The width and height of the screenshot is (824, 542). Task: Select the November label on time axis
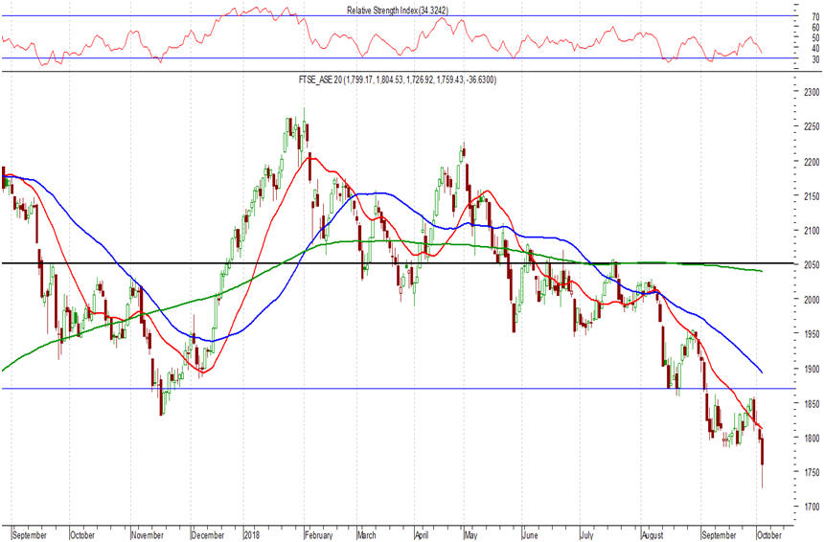click(148, 535)
